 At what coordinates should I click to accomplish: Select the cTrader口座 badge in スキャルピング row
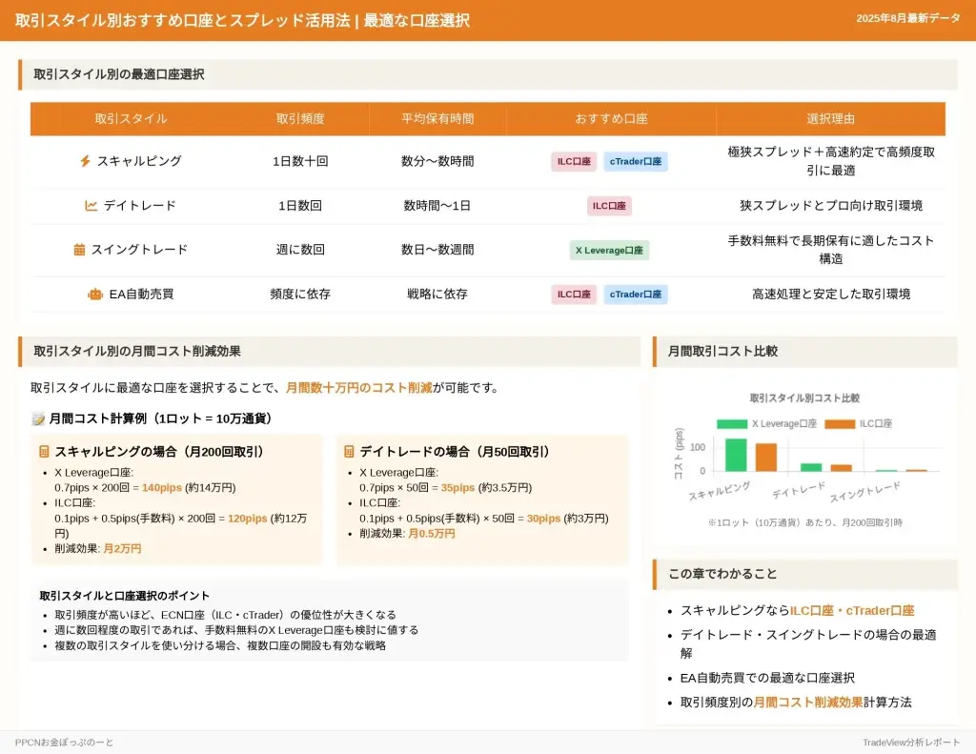pyautogui.click(x=636, y=161)
